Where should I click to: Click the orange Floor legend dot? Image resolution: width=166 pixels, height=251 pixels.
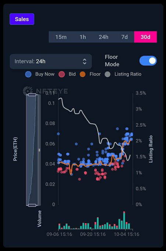[x=82, y=75]
